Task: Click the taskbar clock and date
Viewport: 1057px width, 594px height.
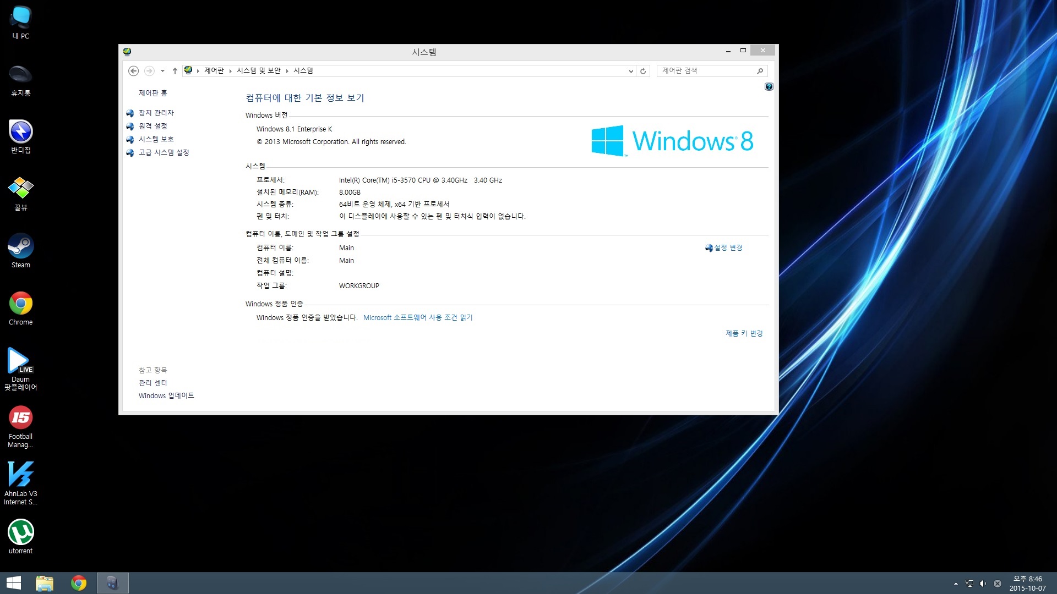Action: [x=1027, y=584]
